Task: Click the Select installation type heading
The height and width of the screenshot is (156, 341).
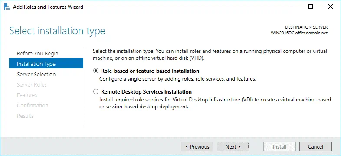Action: pos(57,31)
